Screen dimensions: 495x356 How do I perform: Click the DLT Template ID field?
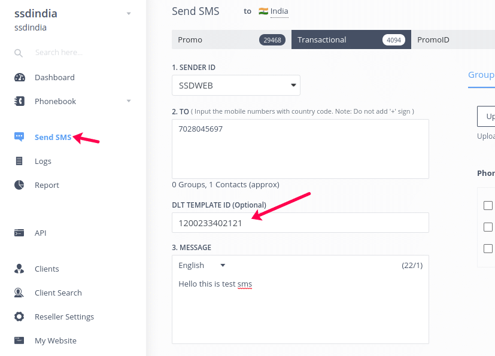pos(300,223)
